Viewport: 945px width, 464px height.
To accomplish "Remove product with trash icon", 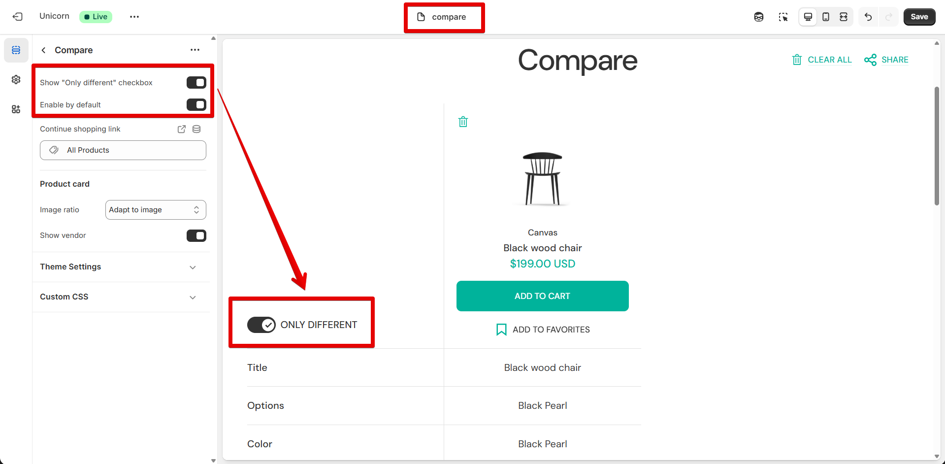I will [x=463, y=122].
